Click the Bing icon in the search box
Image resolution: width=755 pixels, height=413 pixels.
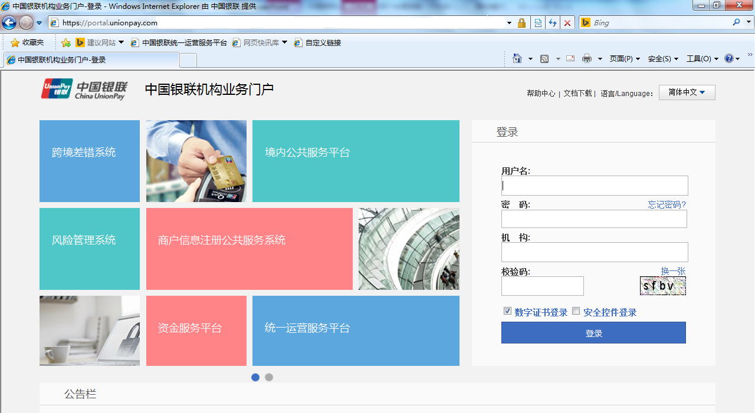tap(586, 22)
